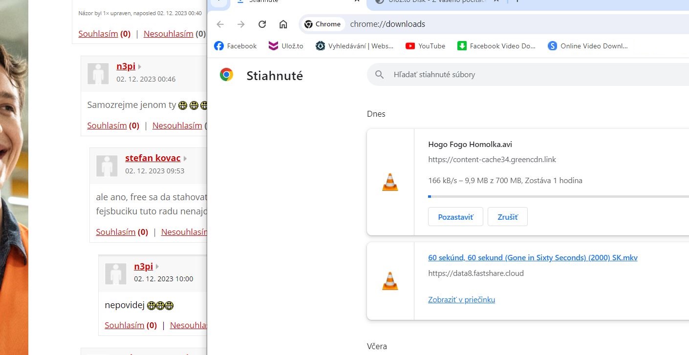Click the Včera section heading

pos(377,346)
